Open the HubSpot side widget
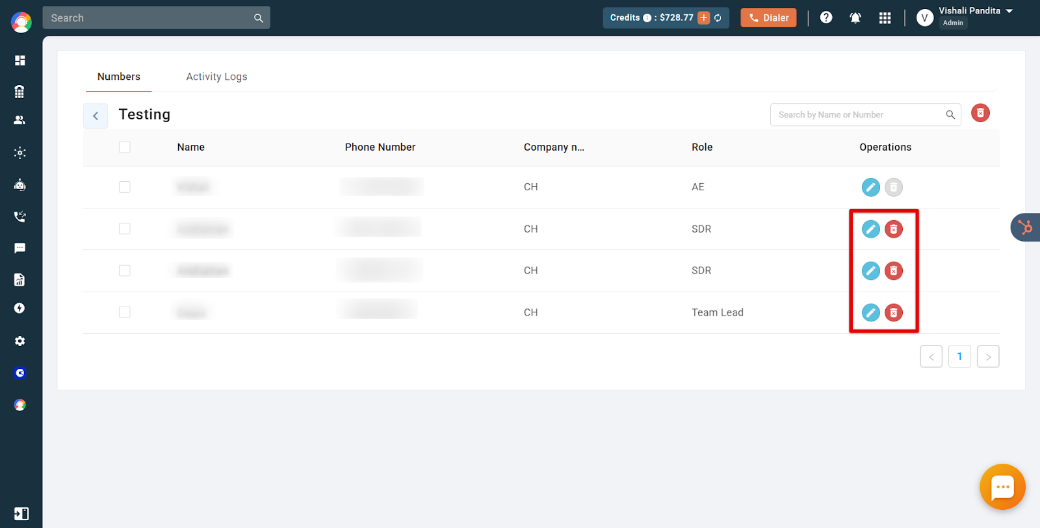 point(1026,227)
